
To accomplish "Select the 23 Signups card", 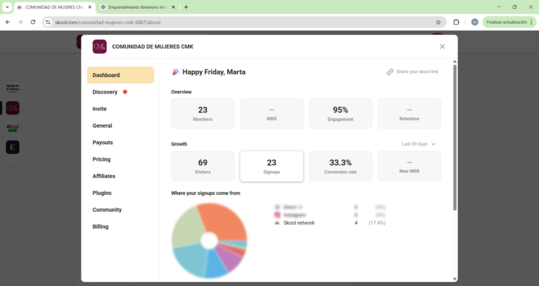I will coord(272,166).
